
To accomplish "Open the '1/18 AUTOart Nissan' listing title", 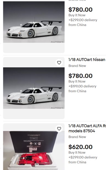I will tap(87, 60).
